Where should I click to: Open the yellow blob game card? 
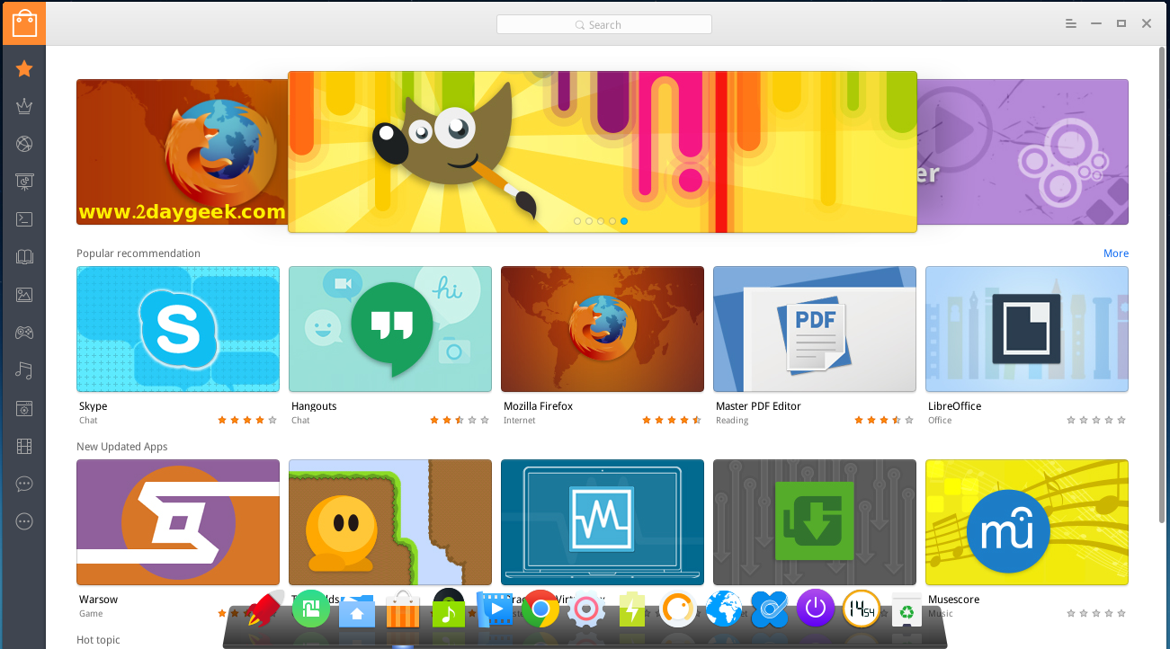coord(390,522)
